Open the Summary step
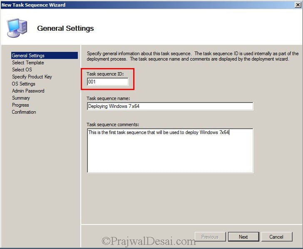This screenshot has height=249, width=303. [x=21, y=98]
